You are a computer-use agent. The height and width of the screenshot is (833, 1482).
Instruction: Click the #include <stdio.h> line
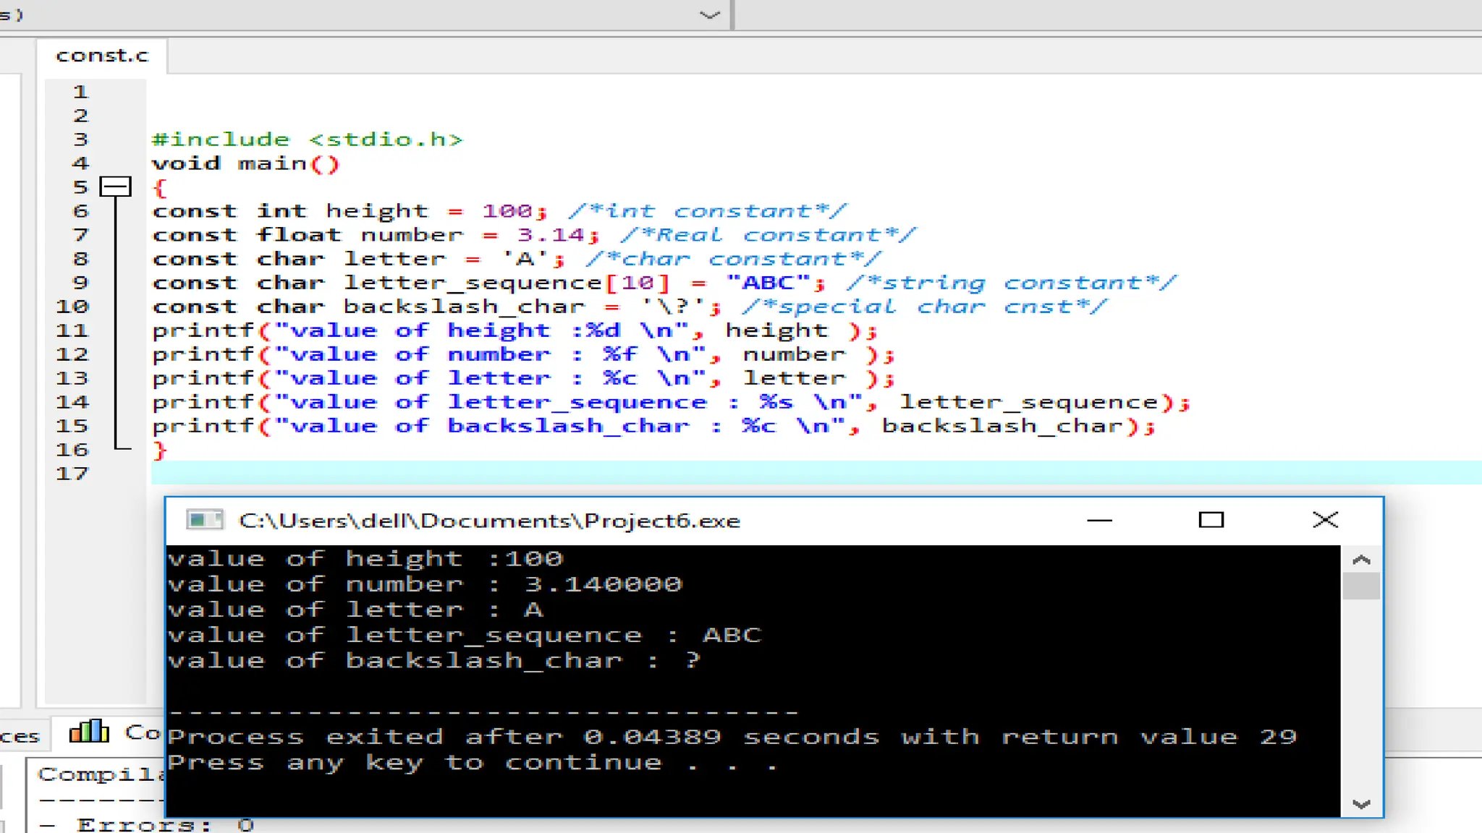[x=307, y=139]
